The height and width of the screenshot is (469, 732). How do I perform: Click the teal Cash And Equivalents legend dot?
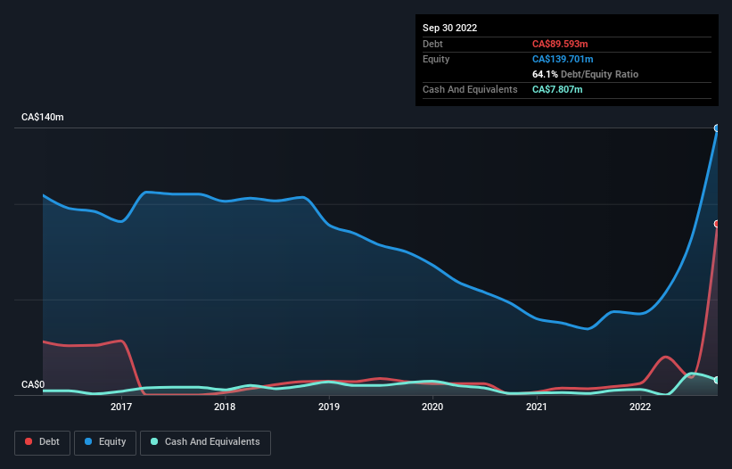tap(154, 441)
